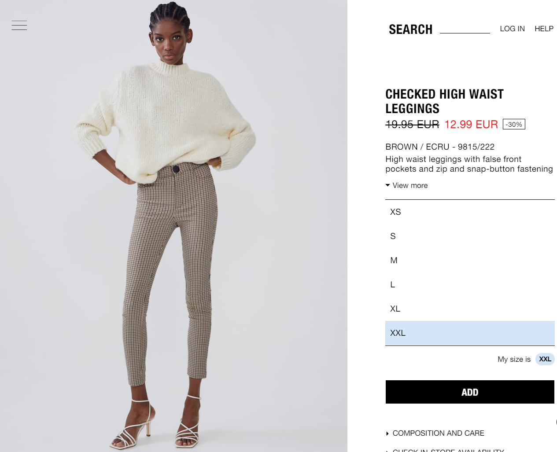Click the XXL badge beside My size is
This screenshot has height=452, width=557.
tap(545, 359)
